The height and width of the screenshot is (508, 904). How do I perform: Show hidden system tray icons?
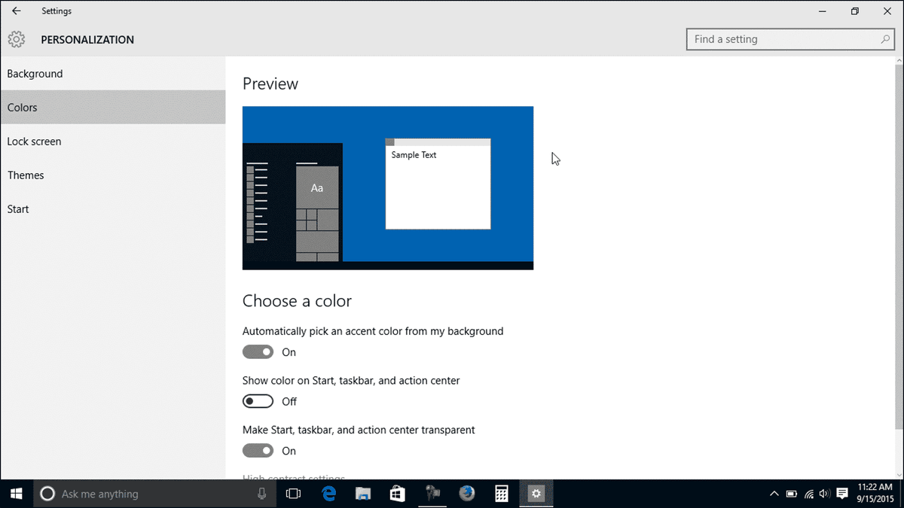pyautogui.click(x=774, y=494)
